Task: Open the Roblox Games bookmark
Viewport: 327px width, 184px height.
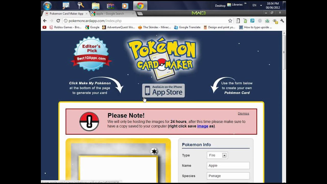Action: (65, 27)
